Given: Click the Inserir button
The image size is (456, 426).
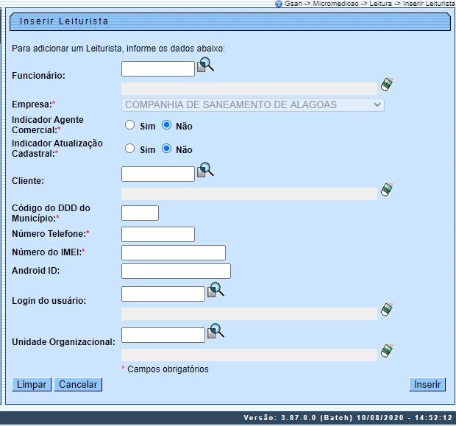Looking at the screenshot, I should pyautogui.click(x=427, y=385).
